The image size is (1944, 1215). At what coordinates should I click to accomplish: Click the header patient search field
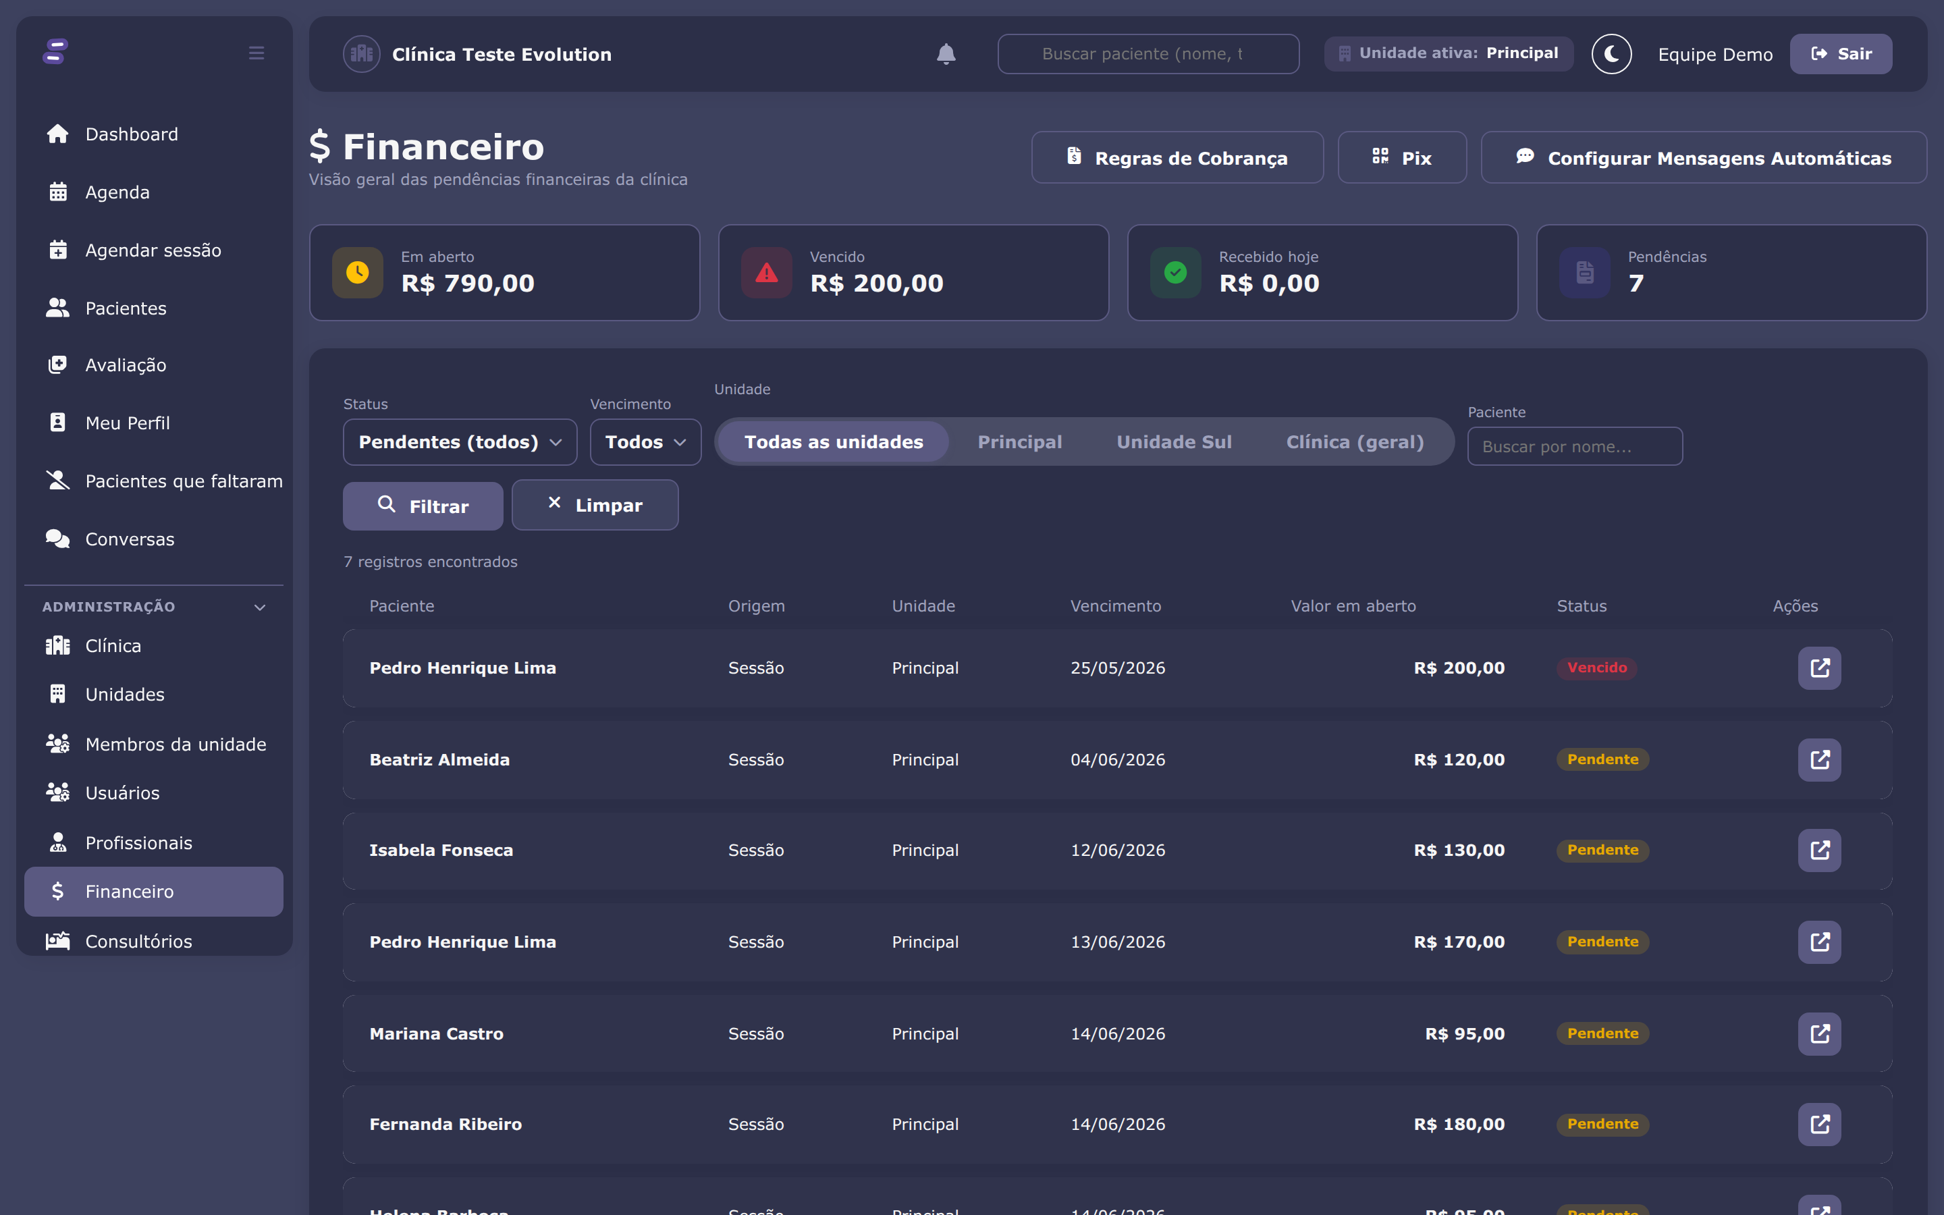[1148, 54]
